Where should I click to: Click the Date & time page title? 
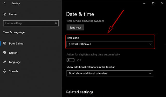pos(80,14)
